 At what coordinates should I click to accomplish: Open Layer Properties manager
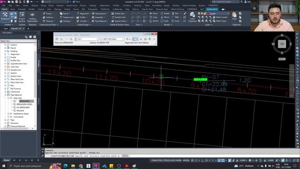(192, 17)
